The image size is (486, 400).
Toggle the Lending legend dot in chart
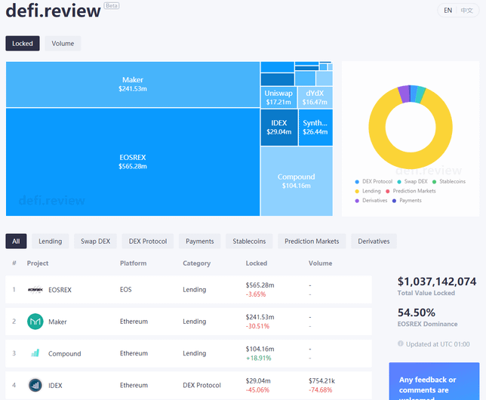(x=356, y=191)
